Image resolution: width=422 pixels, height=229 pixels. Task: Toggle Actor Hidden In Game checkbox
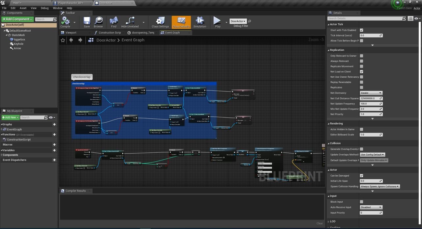(x=361, y=129)
